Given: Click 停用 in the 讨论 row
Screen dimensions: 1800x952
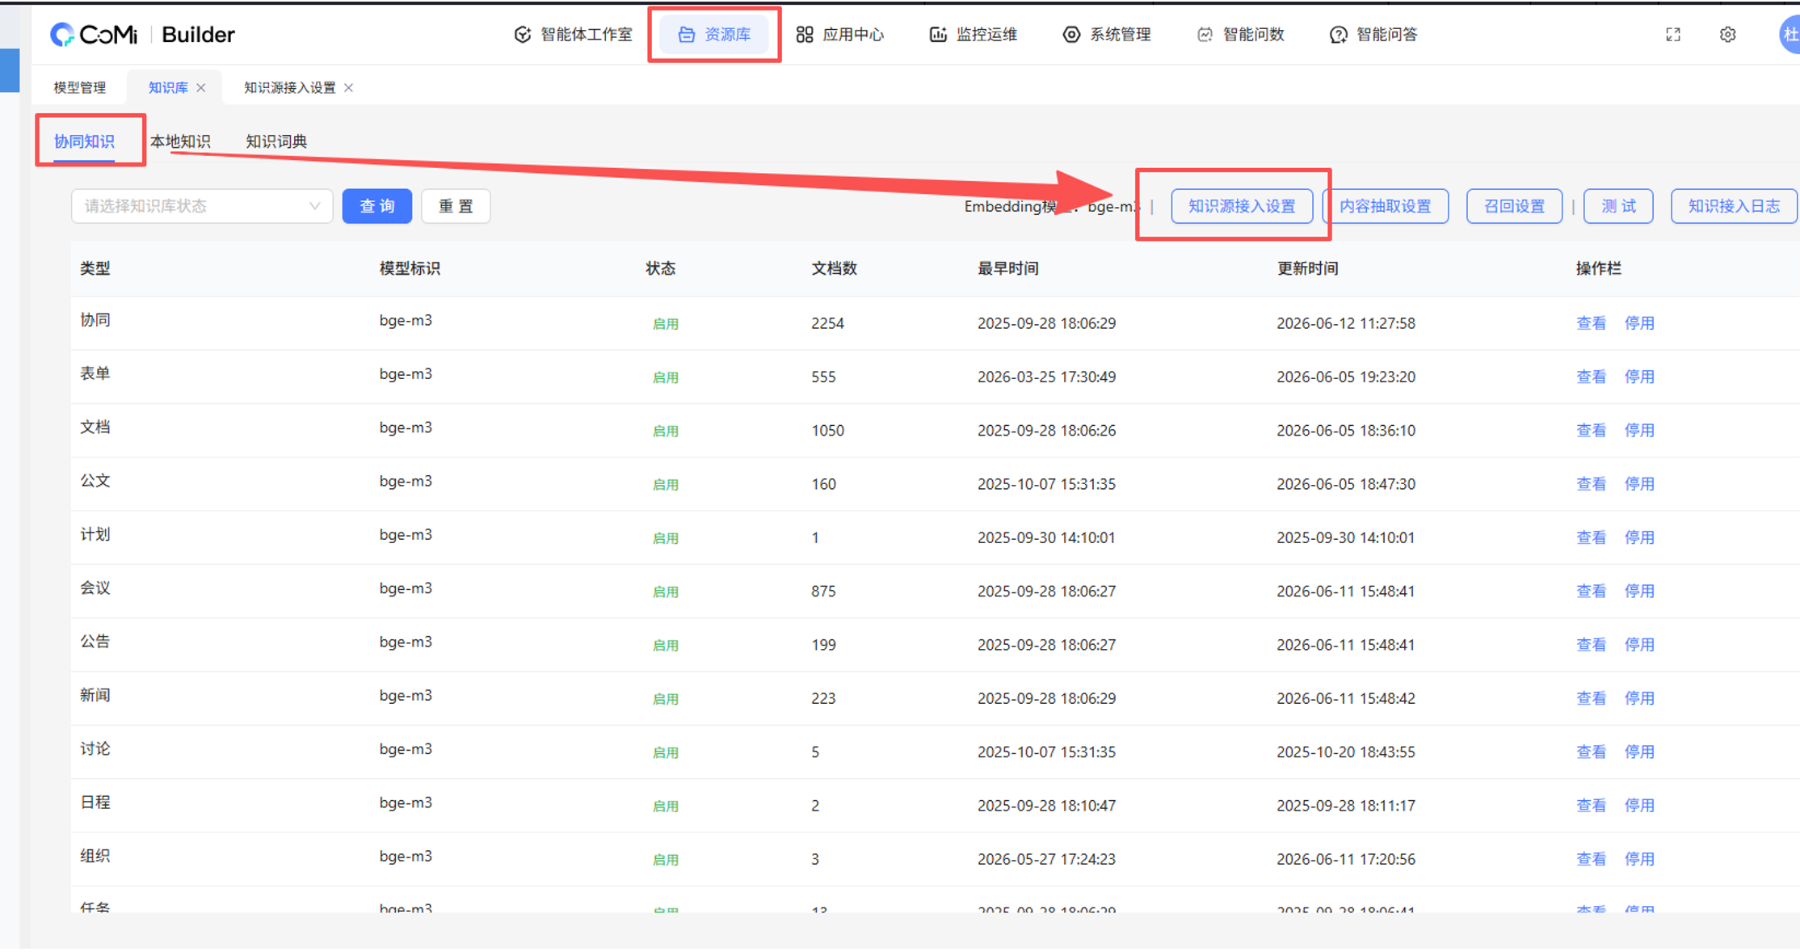Looking at the screenshot, I should pyautogui.click(x=1639, y=752).
